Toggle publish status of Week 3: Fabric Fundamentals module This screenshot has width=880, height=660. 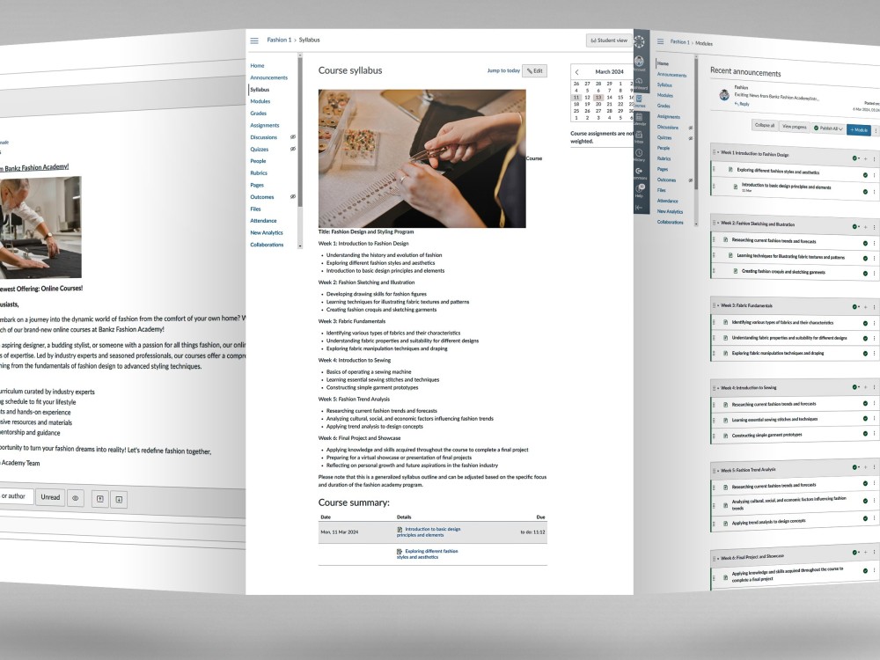(x=854, y=307)
